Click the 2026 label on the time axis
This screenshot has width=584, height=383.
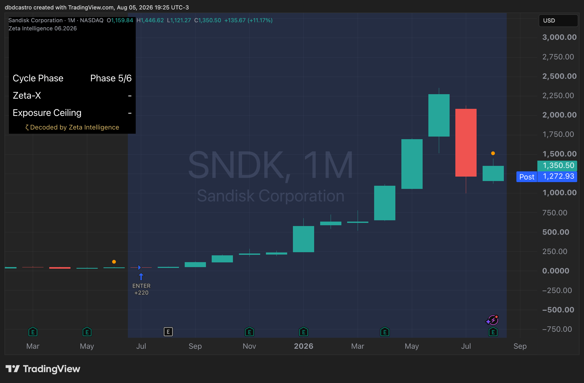(x=303, y=346)
